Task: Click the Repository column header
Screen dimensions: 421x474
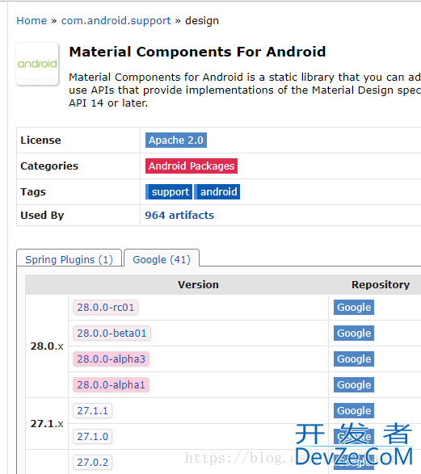Action: click(x=381, y=285)
